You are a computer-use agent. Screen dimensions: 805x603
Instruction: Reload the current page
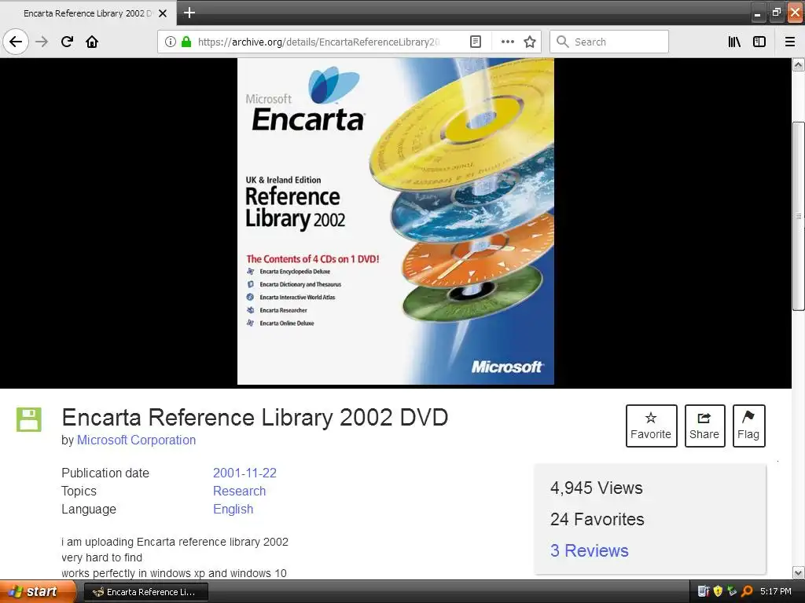[x=67, y=42]
